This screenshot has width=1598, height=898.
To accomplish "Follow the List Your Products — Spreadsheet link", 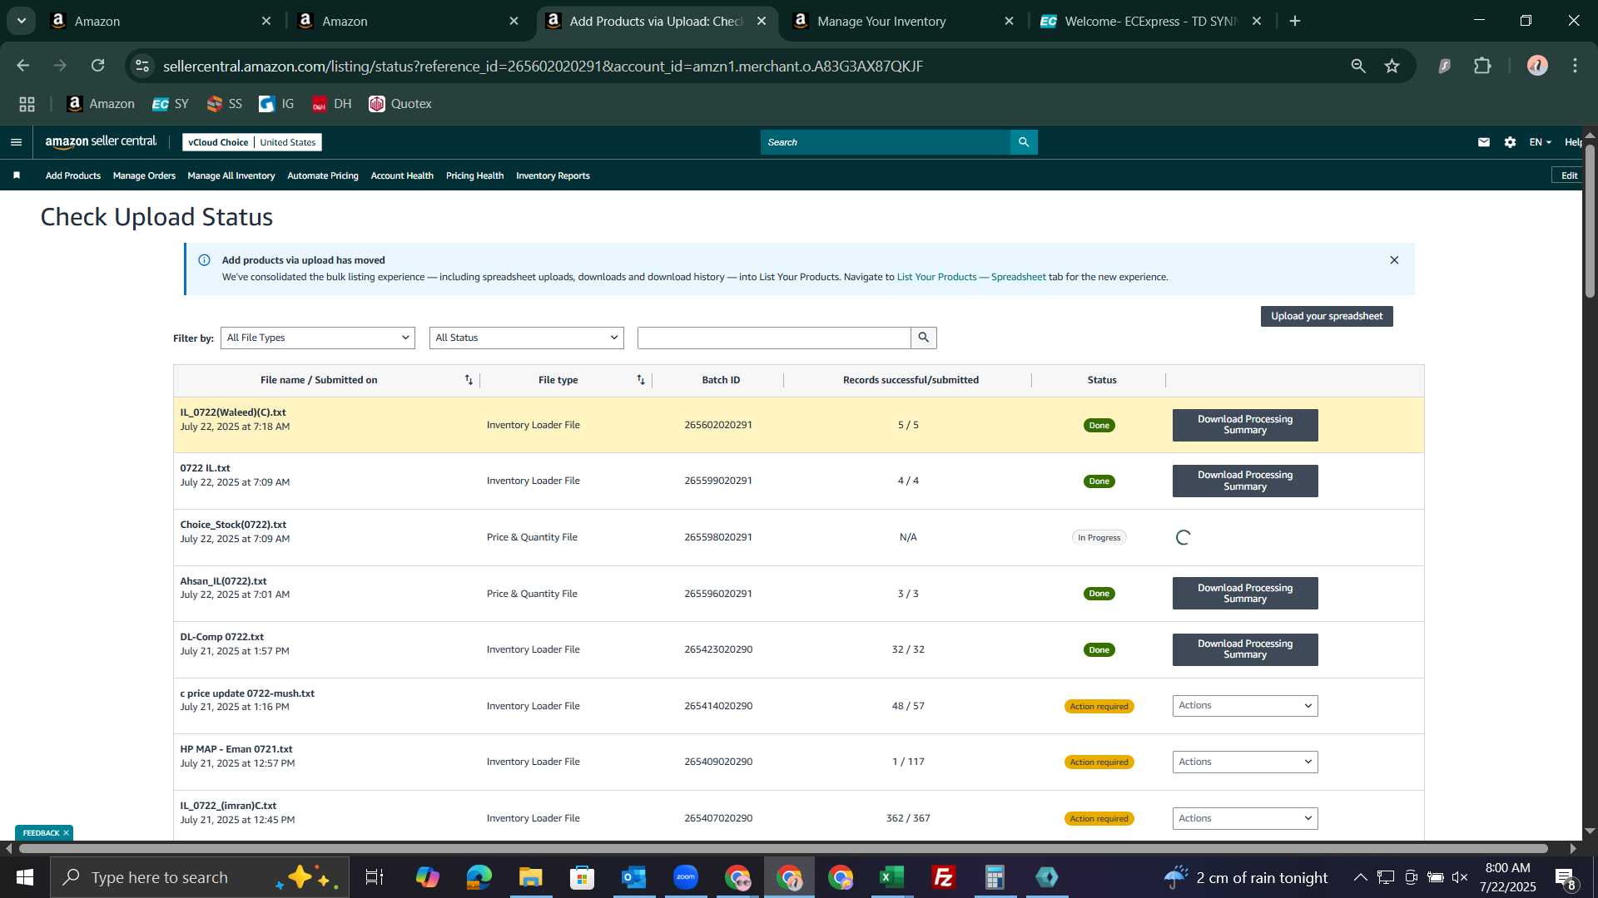I will click(971, 277).
